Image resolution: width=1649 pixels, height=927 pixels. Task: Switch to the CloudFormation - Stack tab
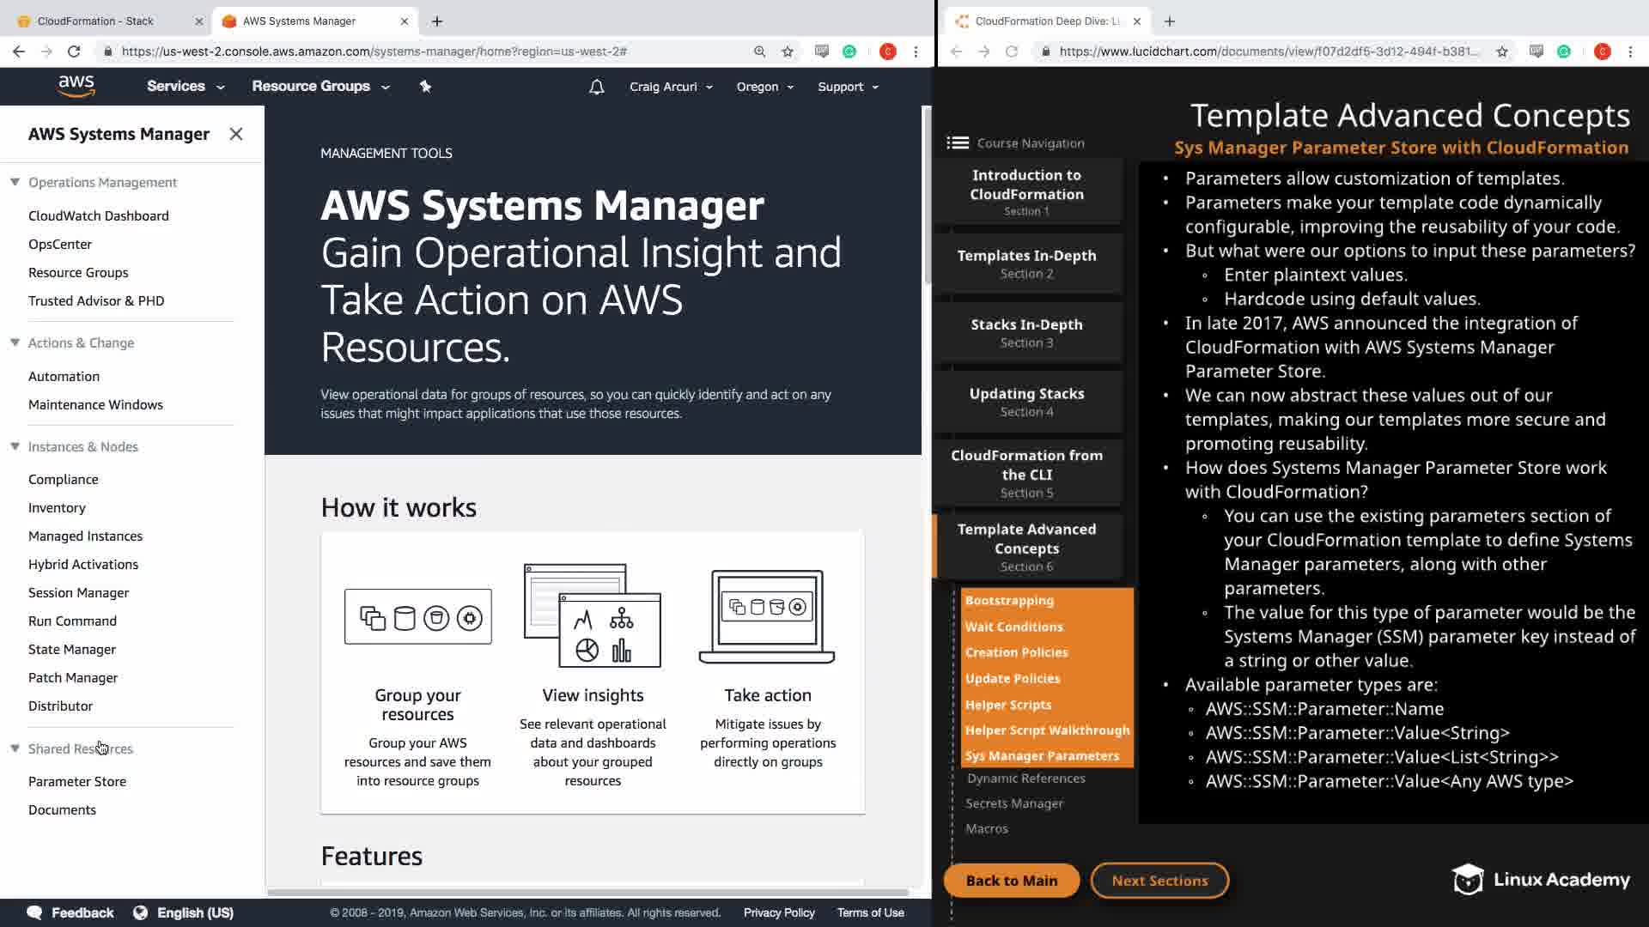point(96,21)
